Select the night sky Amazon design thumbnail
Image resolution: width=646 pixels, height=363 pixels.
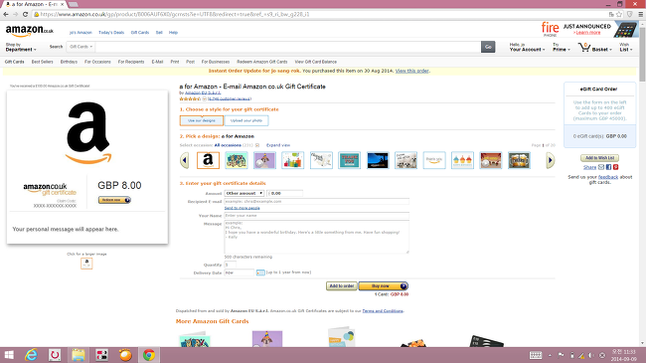point(378,160)
